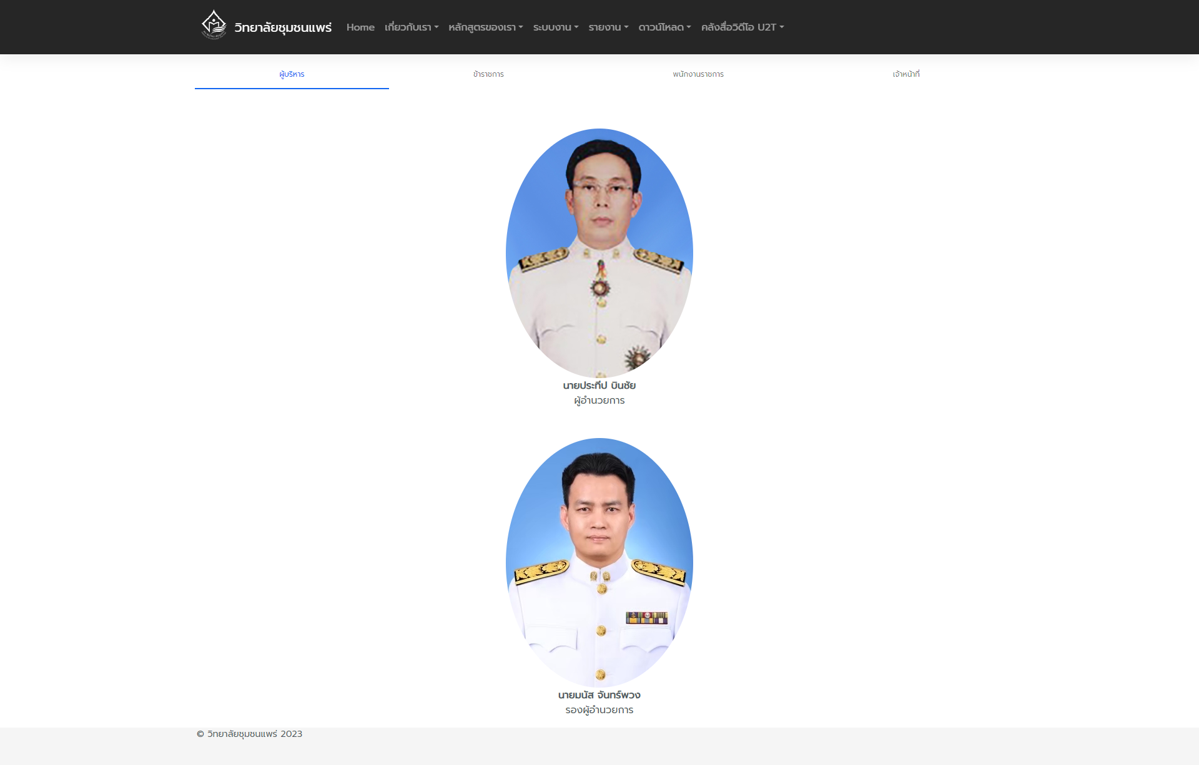
Task: Open the คลังสื่อวิดีโอ U2T menu
Action: click(x=743, y=27)
